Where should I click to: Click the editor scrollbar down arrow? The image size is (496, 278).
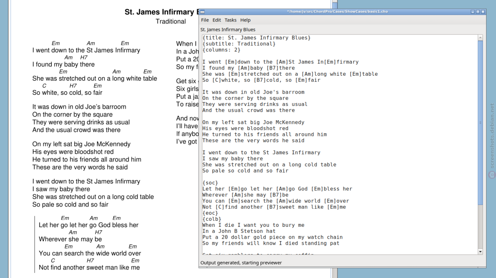pos(480,251)
